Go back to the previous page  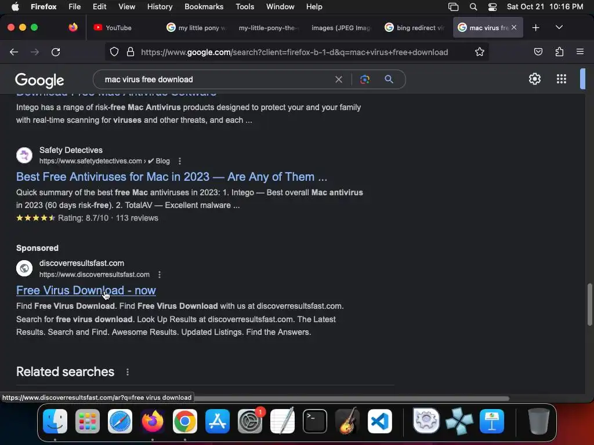click(14, 52)
